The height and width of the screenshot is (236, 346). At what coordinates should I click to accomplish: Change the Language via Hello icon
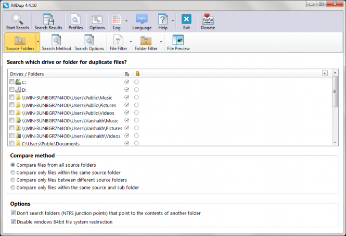142,20
